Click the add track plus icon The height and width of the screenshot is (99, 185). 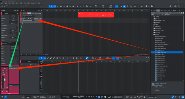(x=41, y=11)
